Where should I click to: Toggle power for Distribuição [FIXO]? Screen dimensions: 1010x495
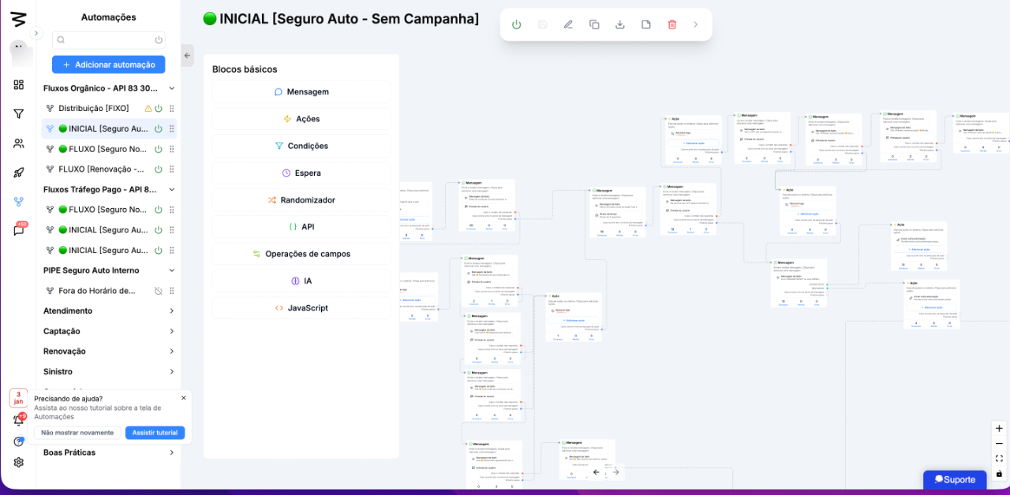(x=159, y=108)
